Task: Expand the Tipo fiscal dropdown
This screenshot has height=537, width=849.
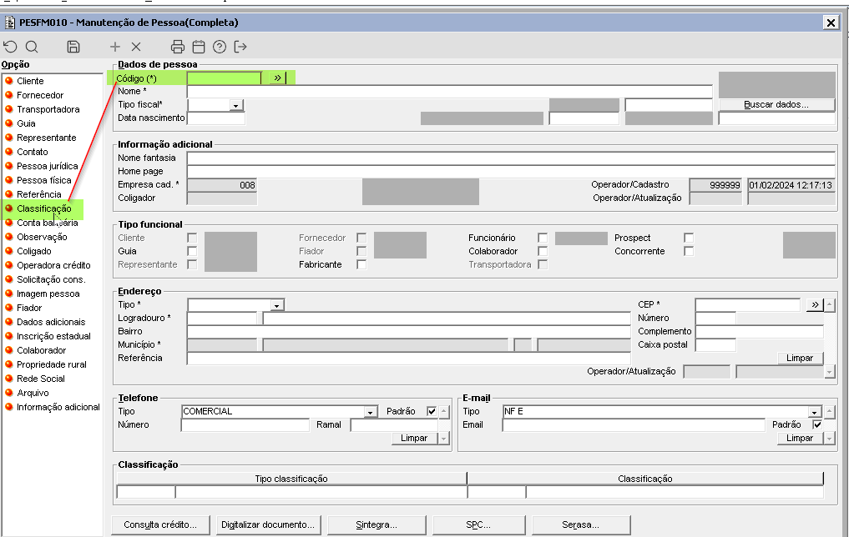Action: (x=236, y=105)
